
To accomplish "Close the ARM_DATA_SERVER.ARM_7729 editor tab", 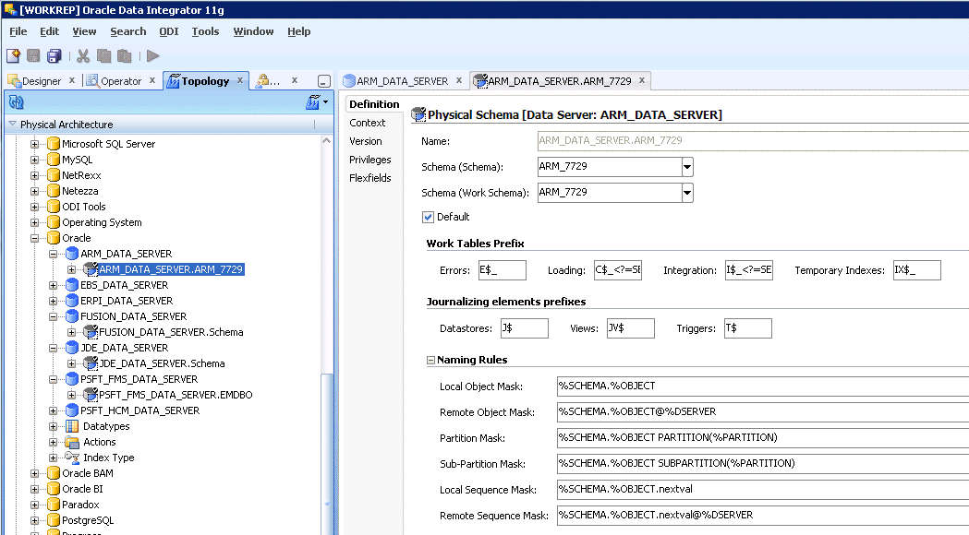I will click(642, 80).
